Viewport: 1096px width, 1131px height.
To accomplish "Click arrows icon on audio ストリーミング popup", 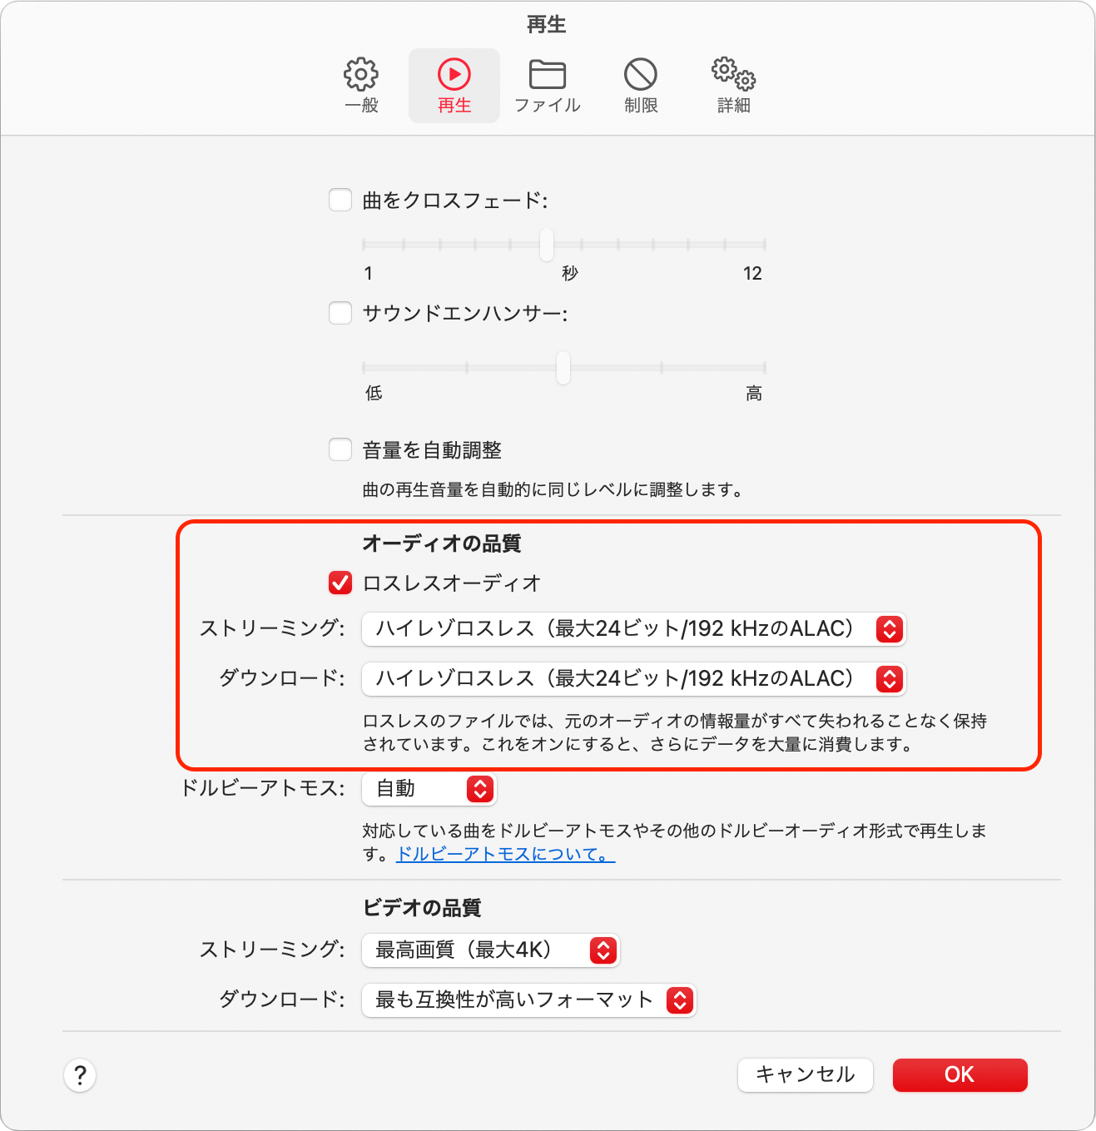I will pyautogui.click(x=890, y=629).
